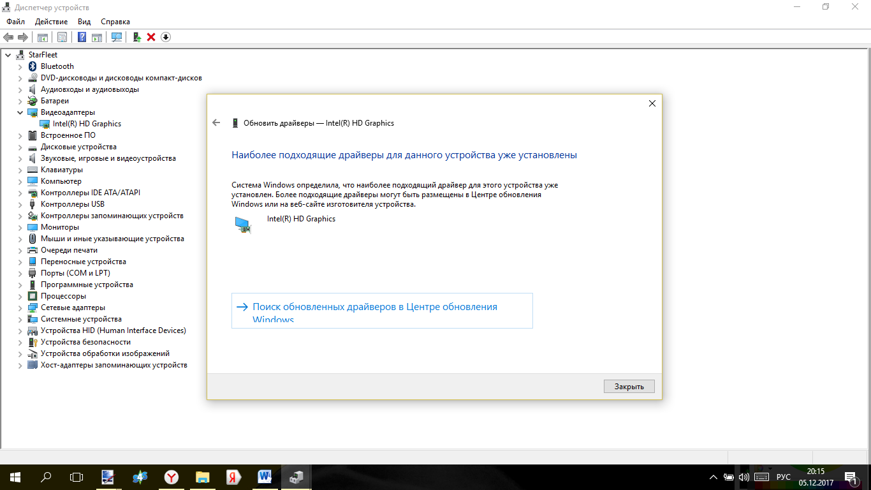871x490 pixels.
Task: Select Устройства HID (Human Interface Devices)
Action: [x=113, y=330]
